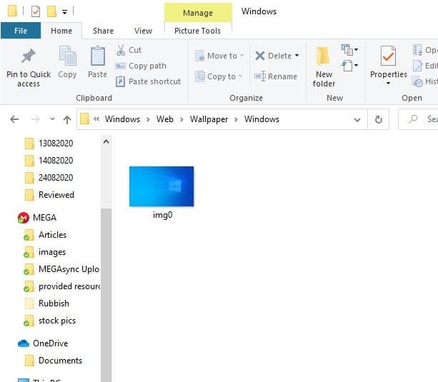
Task: Click the Rename command
Action: pyautogui.click(x=276, y=76)
